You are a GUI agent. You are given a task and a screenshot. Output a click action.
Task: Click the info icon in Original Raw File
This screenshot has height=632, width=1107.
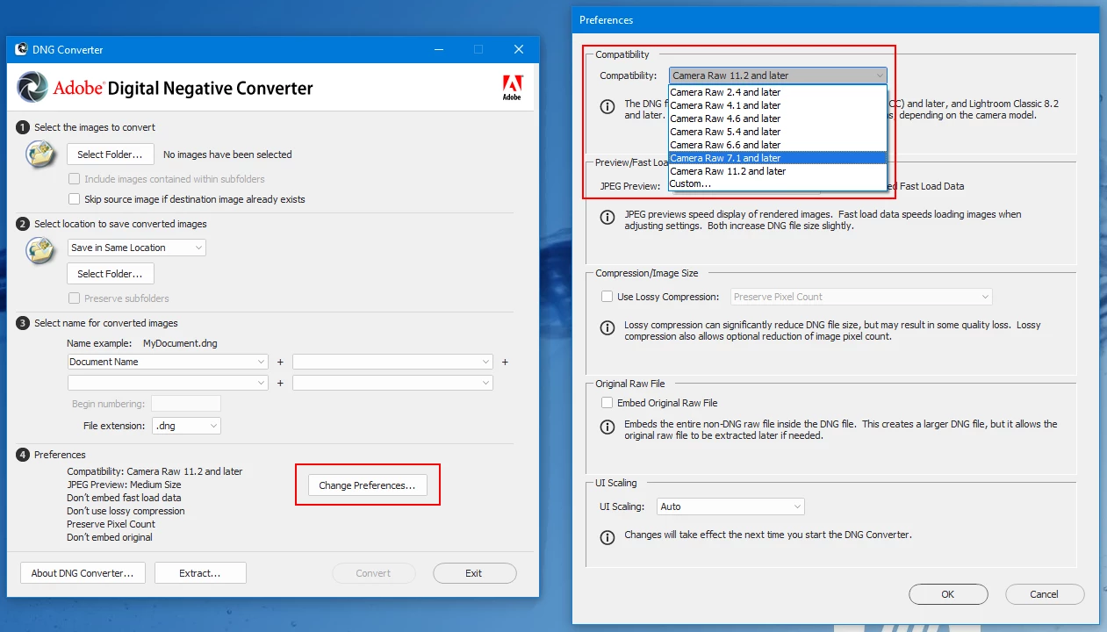(607, 427)
